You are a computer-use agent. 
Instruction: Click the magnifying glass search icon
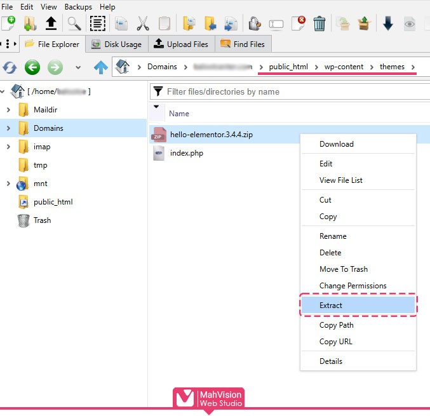coord(74,23)
